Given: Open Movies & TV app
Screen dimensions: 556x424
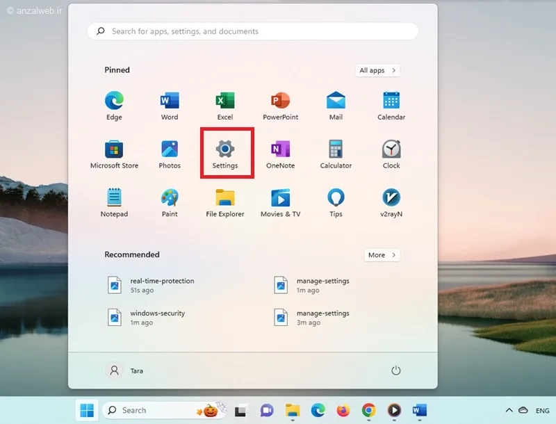Looking at the screenshot, I should pos(280,202).
